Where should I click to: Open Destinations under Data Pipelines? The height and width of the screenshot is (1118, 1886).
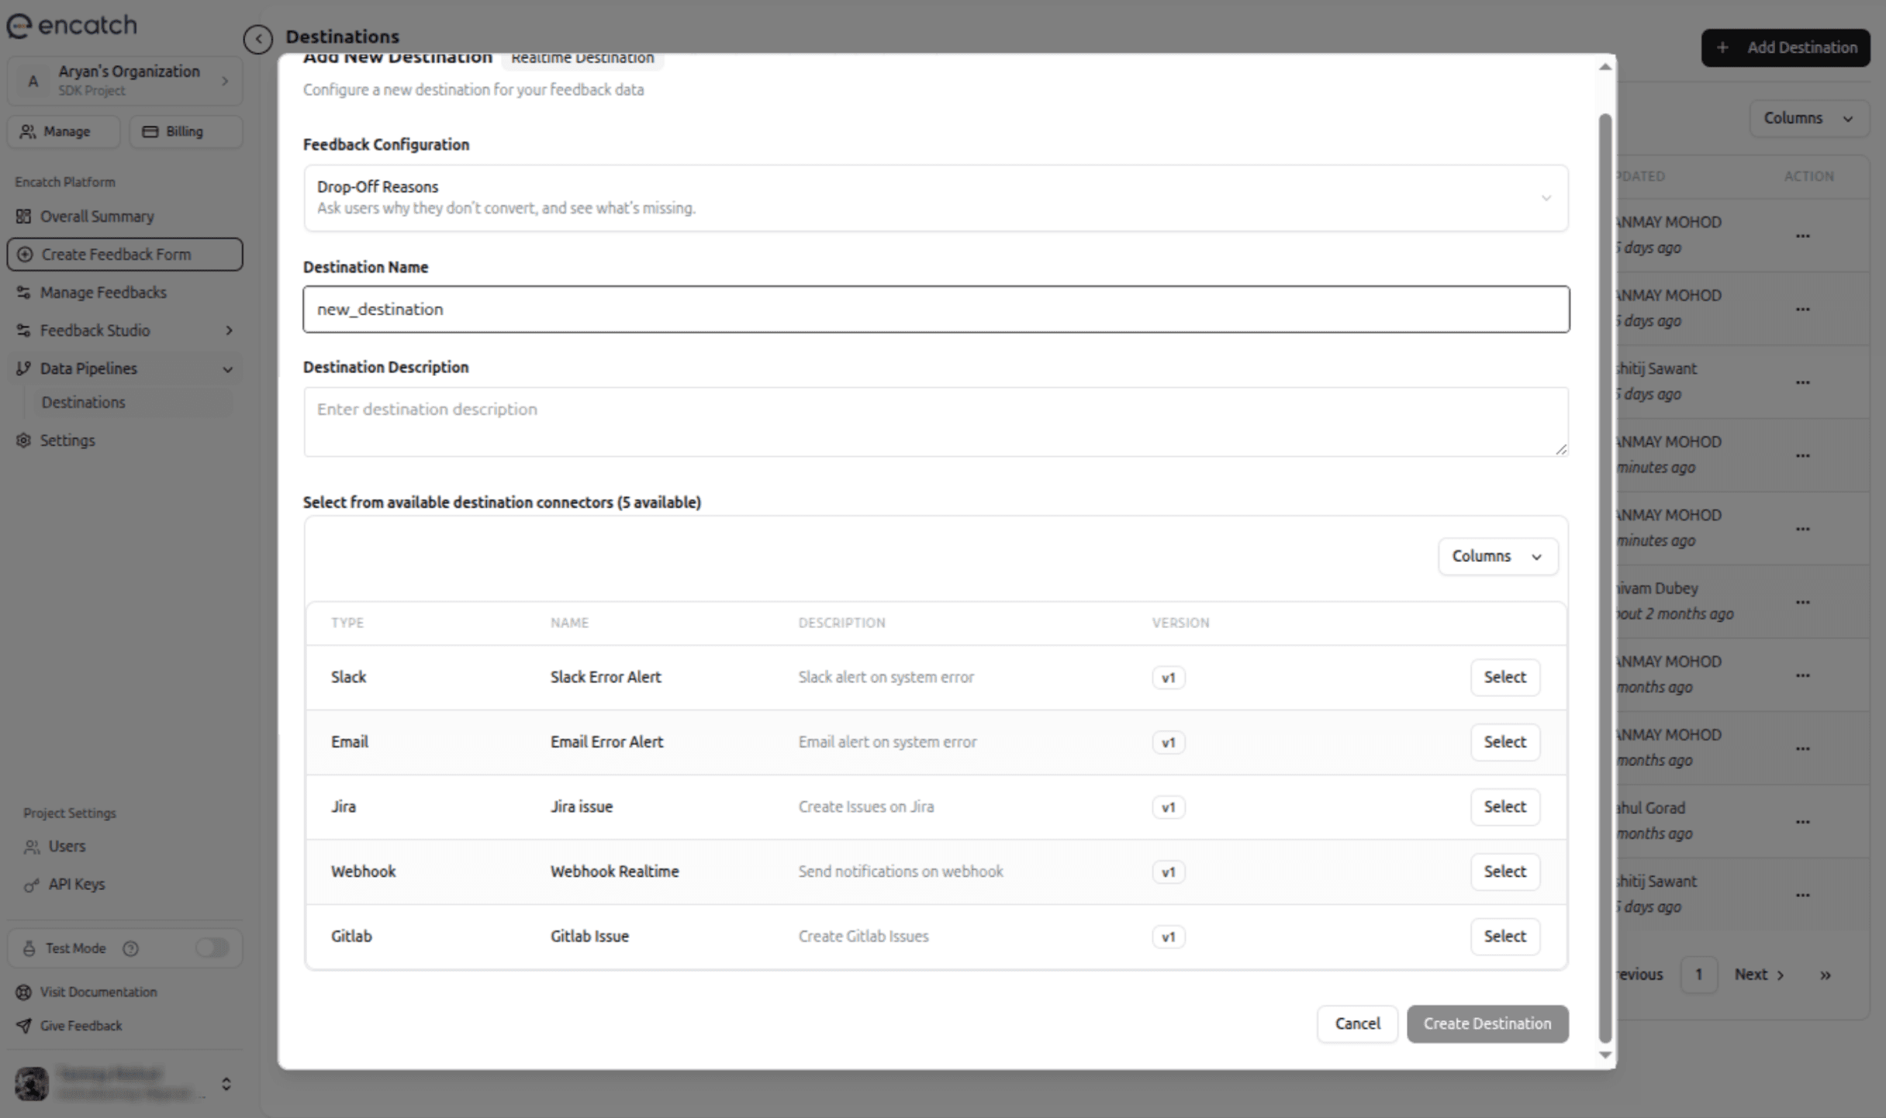click(83, 402)
